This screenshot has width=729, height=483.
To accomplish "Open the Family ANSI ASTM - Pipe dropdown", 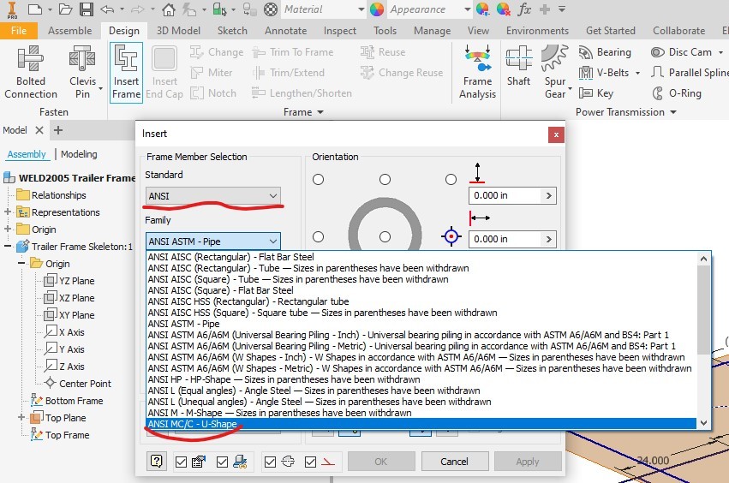I will 213,241.
